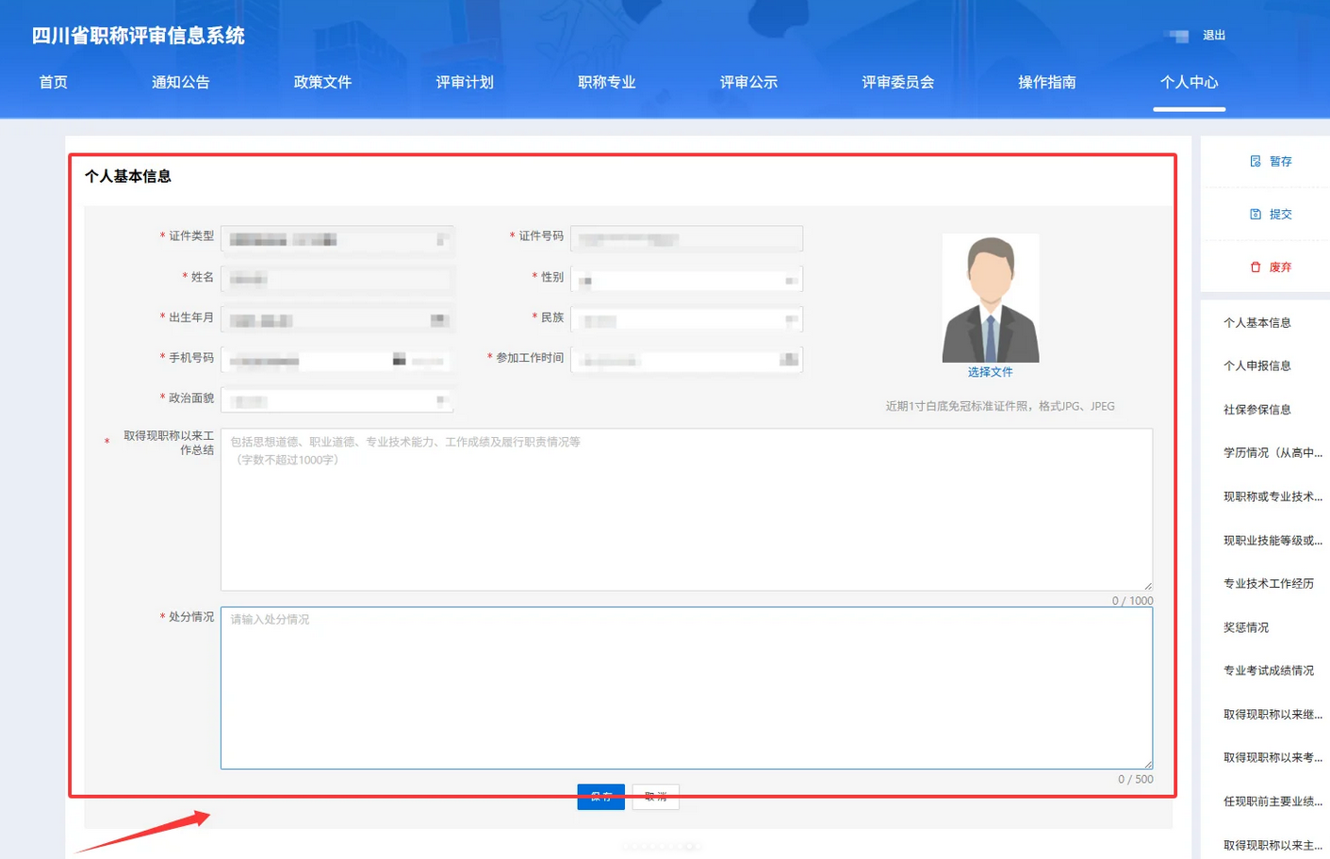Open the 证件类型 dropdown
Viewport: 1330px width, 859px height.
coord(443,240)
